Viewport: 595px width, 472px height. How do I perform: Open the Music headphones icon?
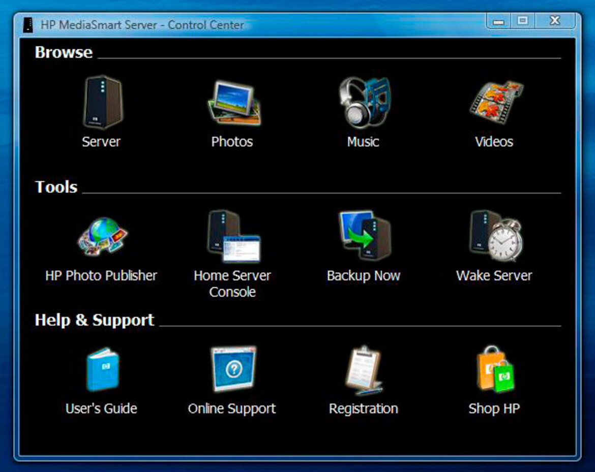(364, 102)
